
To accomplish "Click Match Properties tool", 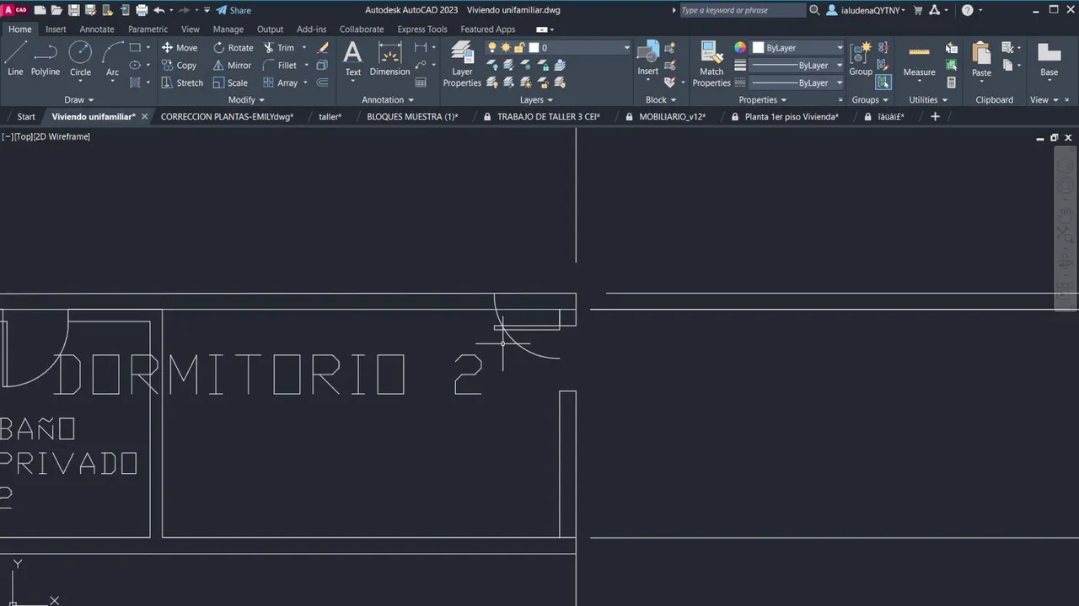I will (x=711, y=64).
